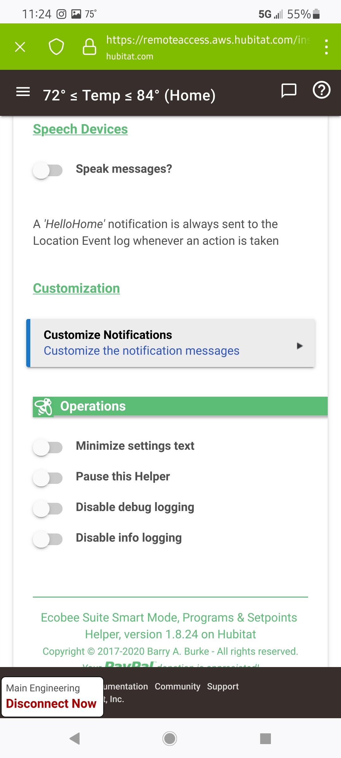Turn on Pause this Helper
Image resolution: width=341 pixels, height=758 pixels.
pyautogui.click(x=48, y=478)
